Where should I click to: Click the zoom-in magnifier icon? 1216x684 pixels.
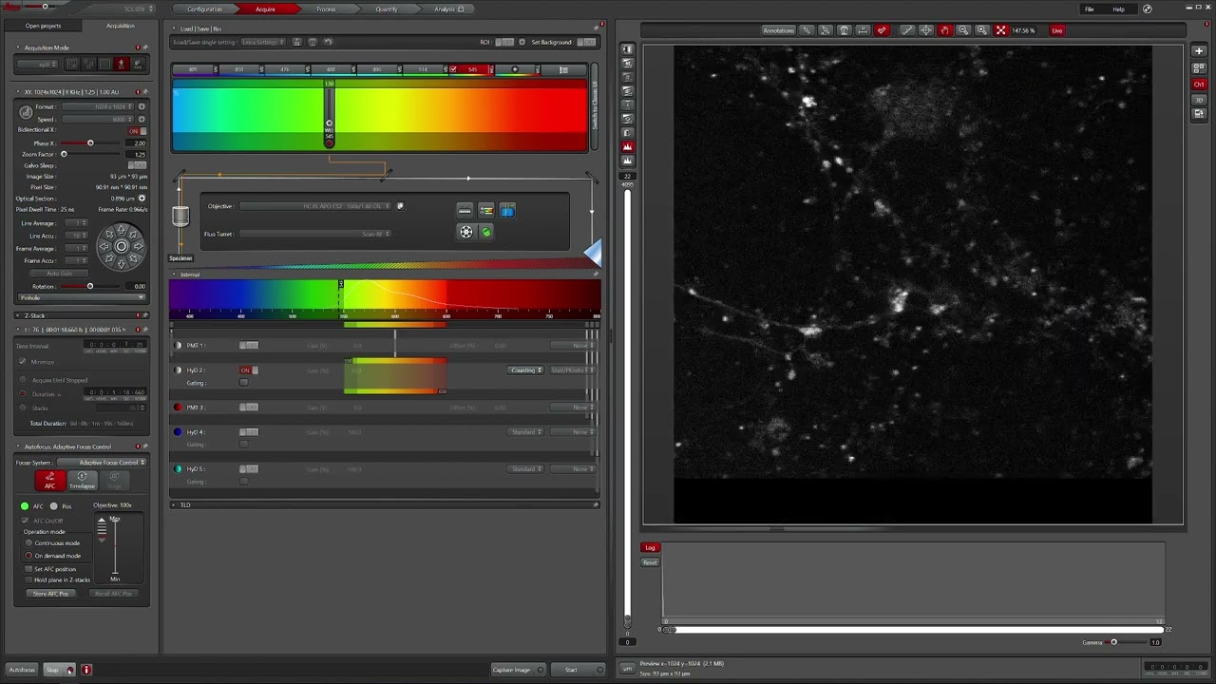click(x=981, y=30)
